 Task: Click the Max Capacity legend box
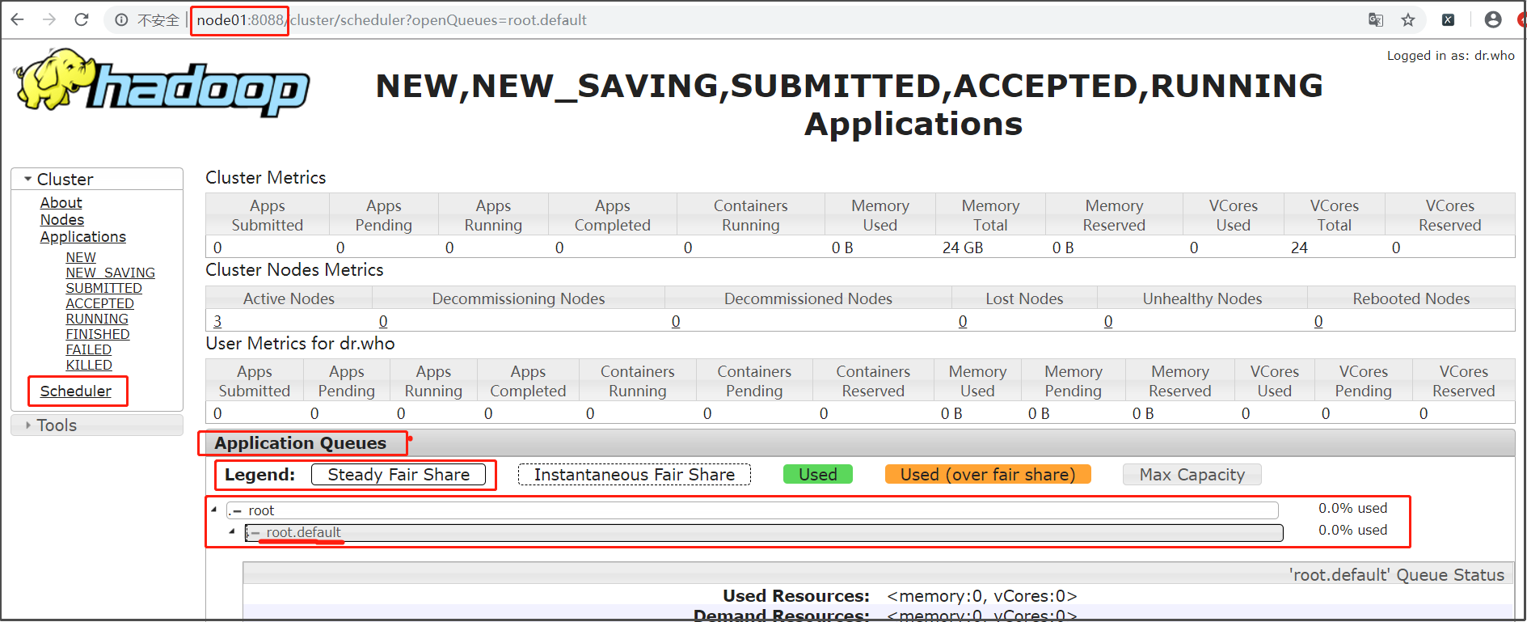[1192, 475]
